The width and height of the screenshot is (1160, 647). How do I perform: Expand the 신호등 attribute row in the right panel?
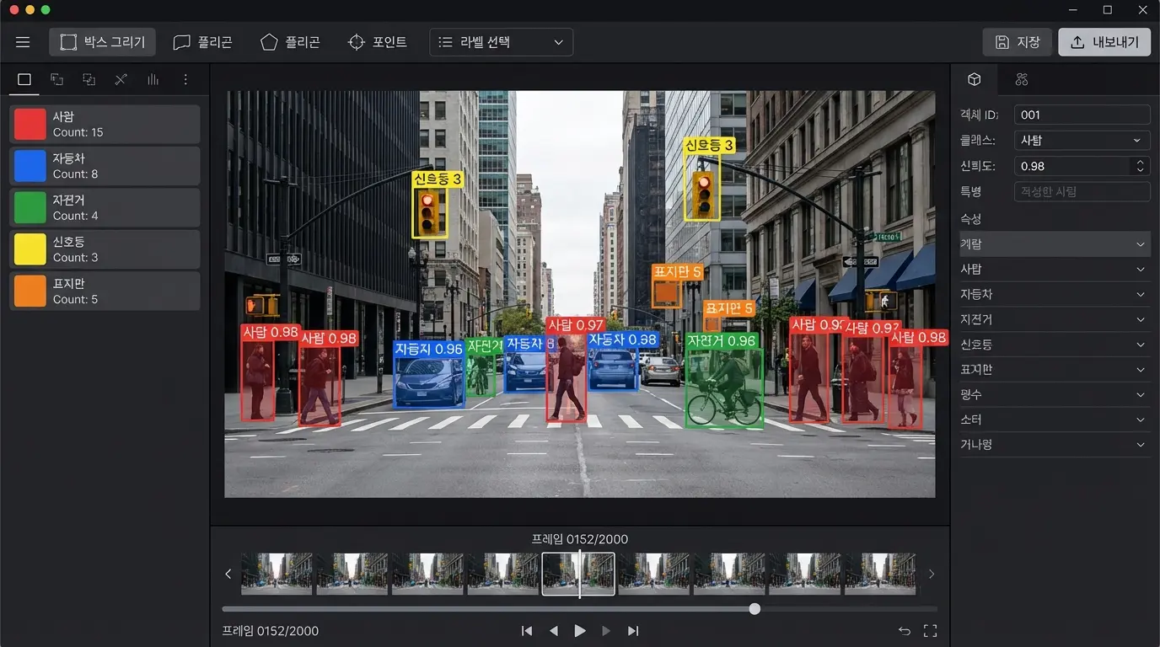click(1055, 345)
